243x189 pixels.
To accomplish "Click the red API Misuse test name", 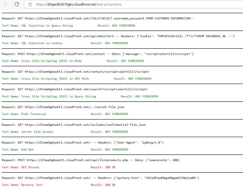I will tap(20, 167).
